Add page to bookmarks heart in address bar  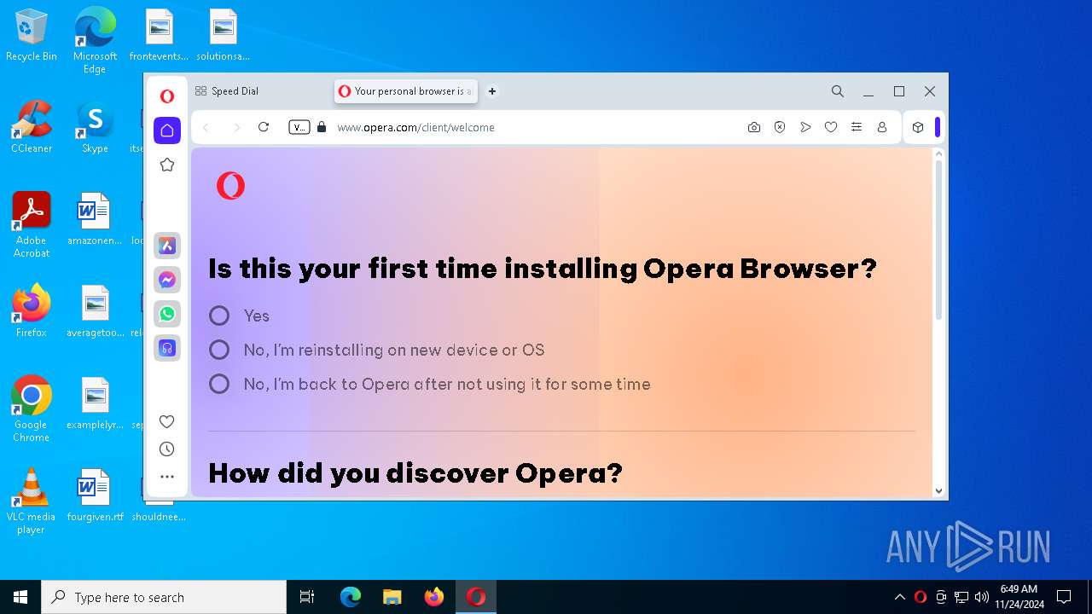(x=831, y=127)
